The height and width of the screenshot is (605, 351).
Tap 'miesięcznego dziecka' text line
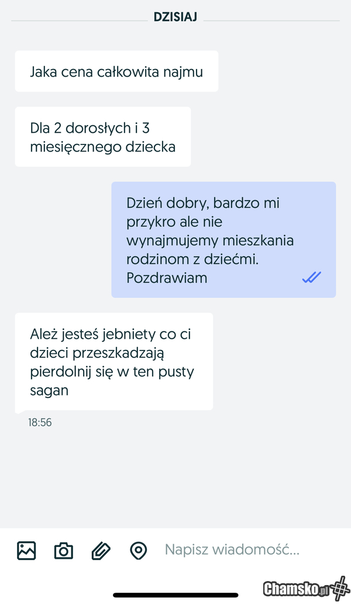click(103, 147)
